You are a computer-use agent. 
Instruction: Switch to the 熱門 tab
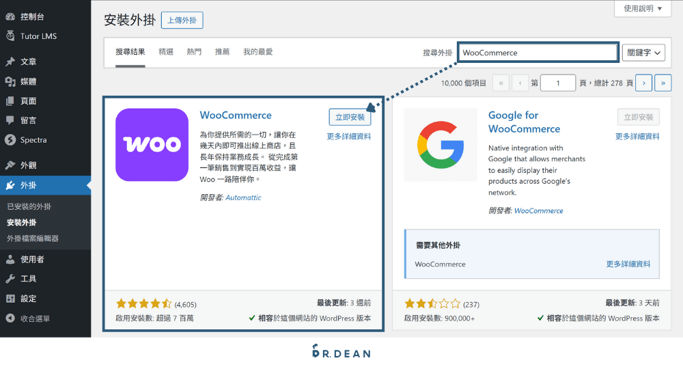tap(194, 52)
